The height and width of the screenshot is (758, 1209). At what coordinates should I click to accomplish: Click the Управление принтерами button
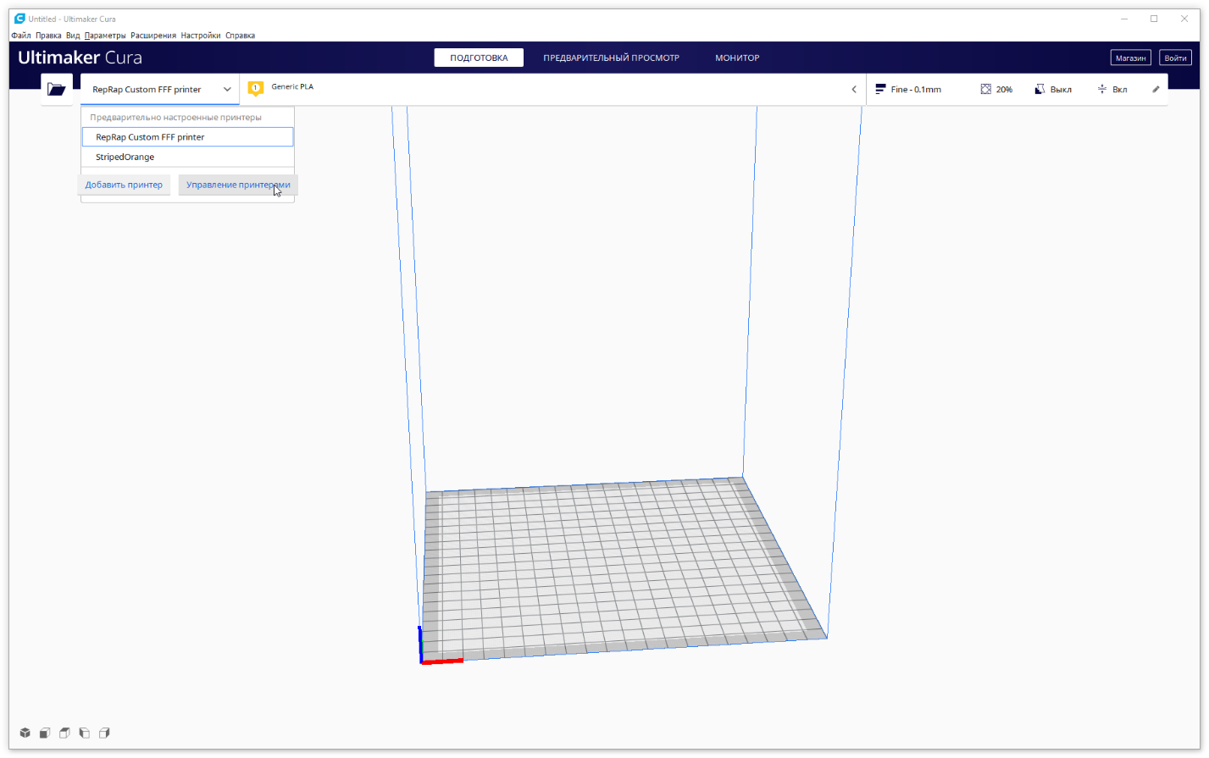[x=238, y=185]
